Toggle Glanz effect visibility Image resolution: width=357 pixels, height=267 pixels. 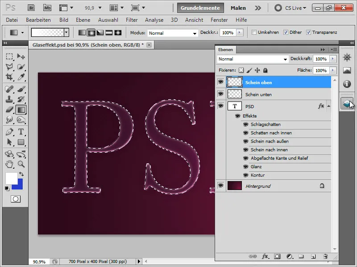pyautogui.click(x=246, y=166)
